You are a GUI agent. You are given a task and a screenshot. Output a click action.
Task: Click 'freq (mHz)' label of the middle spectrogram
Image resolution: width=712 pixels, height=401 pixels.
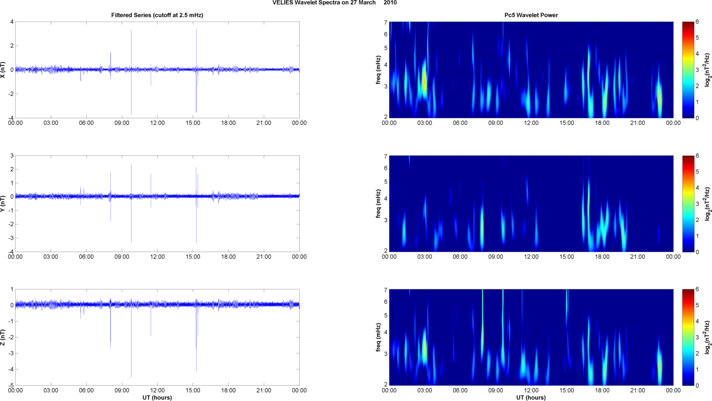click(x=378, y=204)
